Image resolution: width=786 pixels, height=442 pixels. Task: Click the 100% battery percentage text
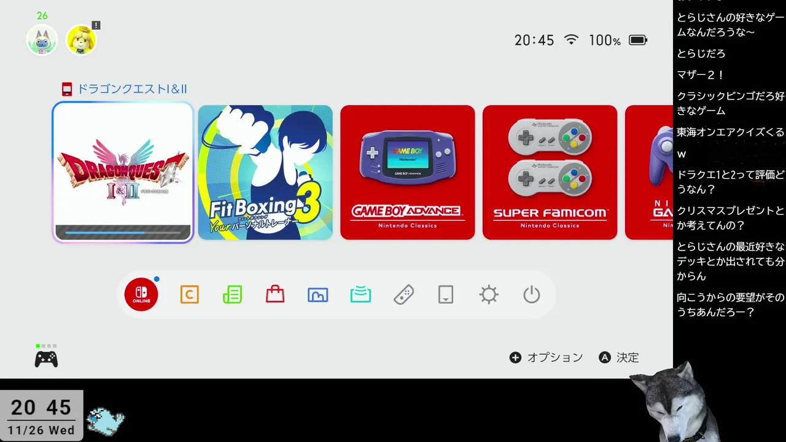[x=605, y=41]
